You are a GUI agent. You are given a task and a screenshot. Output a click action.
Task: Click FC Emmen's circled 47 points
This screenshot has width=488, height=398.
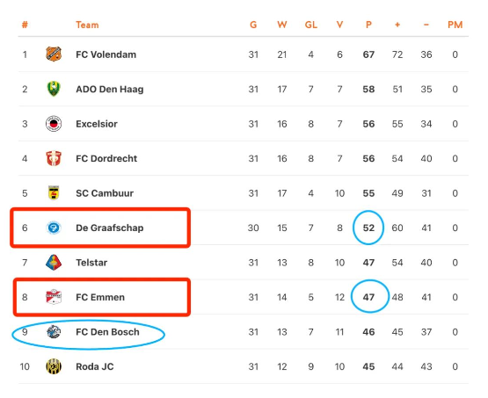(368, 297)
